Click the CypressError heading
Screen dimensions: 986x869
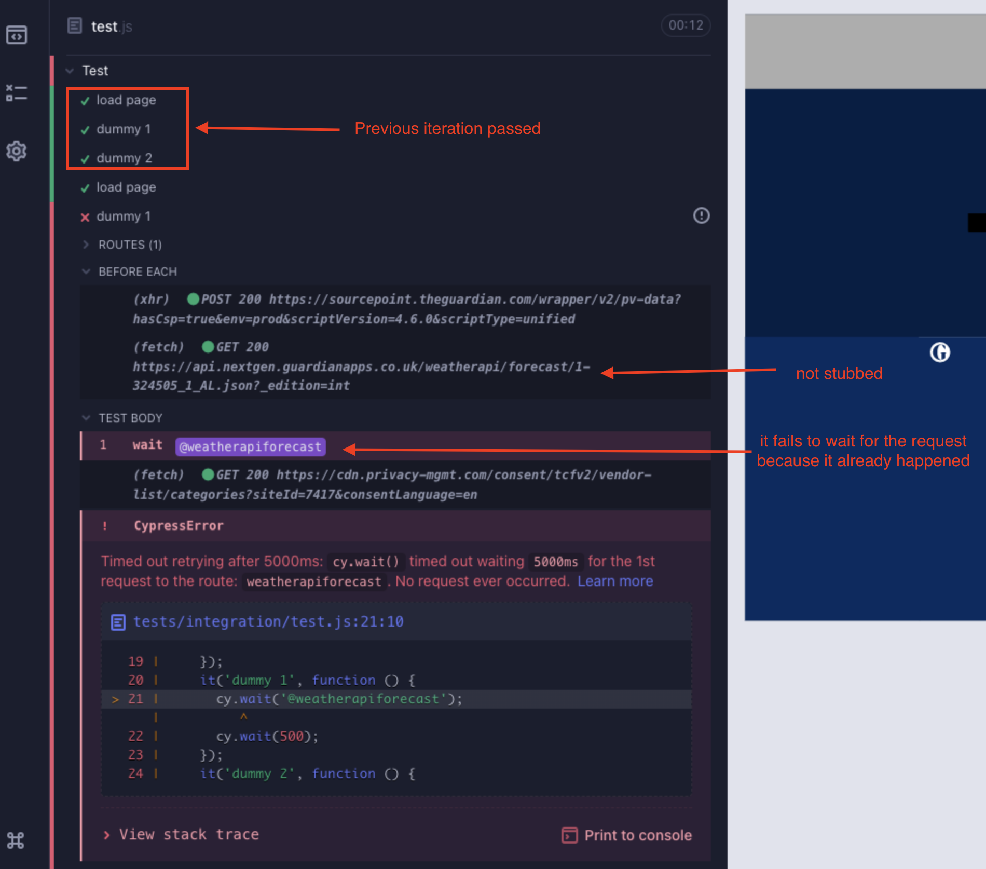(179, 525)
